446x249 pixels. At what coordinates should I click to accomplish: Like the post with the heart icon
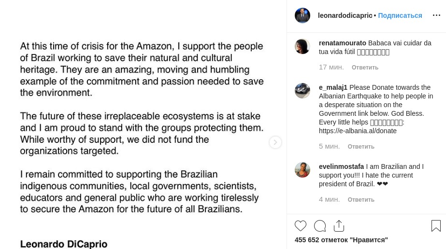pos(301,226)
